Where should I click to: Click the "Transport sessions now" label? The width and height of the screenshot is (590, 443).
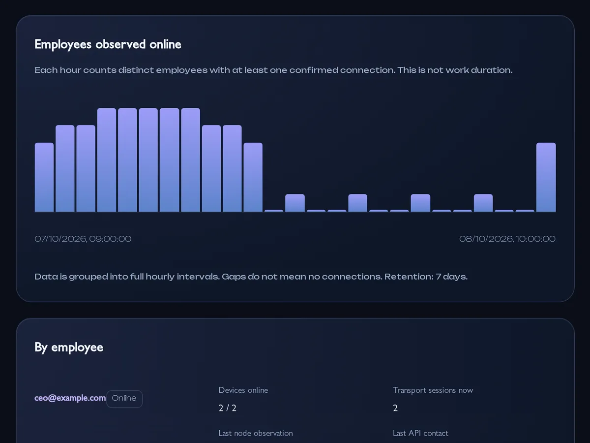(433, 390)
